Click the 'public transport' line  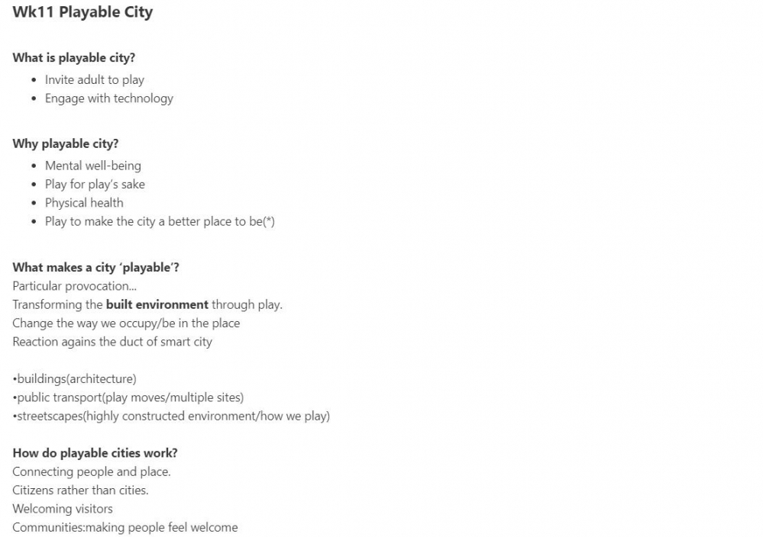128,397
